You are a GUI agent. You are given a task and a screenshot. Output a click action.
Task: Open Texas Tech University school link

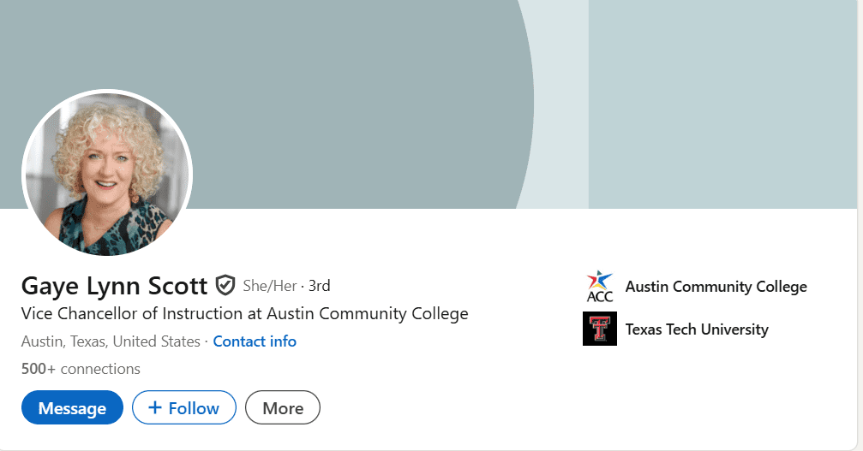click(697, 329)
